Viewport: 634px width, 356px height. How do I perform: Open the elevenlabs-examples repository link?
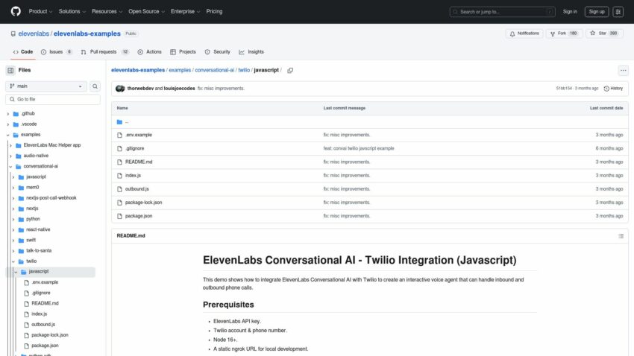click(x=87, y=34)
